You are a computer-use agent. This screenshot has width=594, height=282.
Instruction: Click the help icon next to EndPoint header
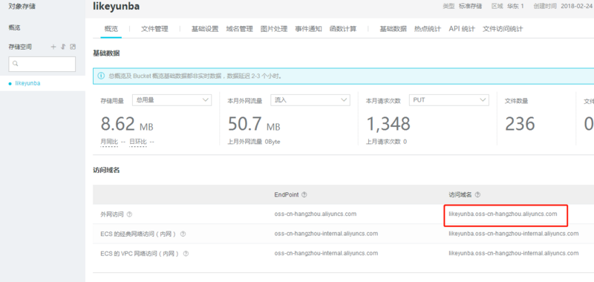pyautogui.click(x=304, y=194)
